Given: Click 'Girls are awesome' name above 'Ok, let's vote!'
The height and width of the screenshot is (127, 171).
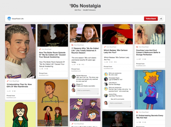Looking at the screenshot, I should (115, 73).
